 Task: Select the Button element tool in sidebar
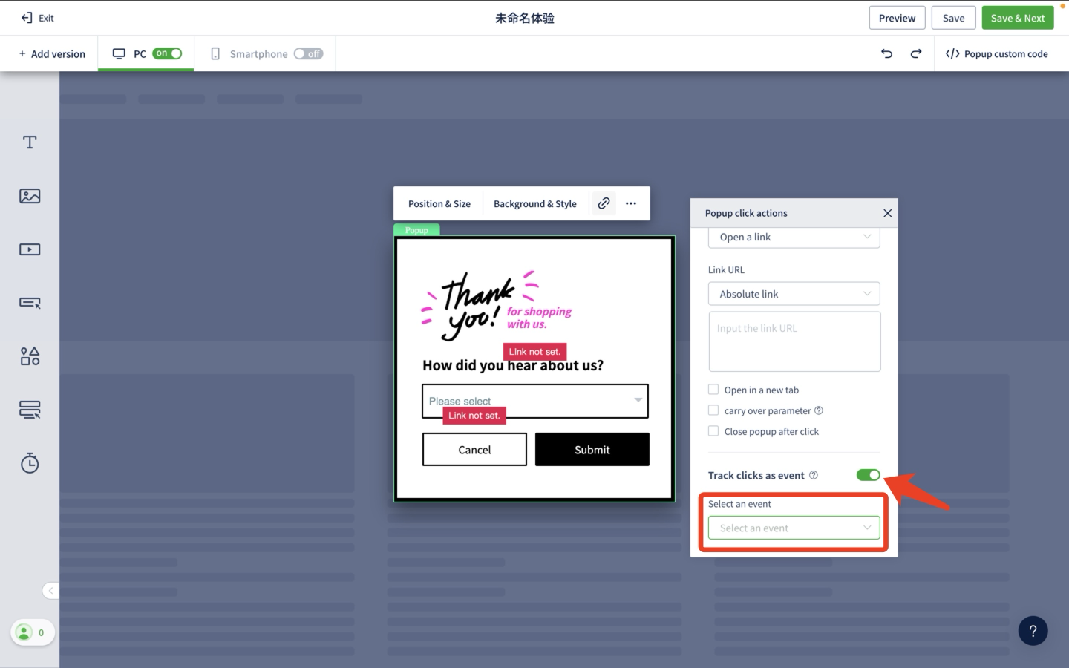(30, 303)
